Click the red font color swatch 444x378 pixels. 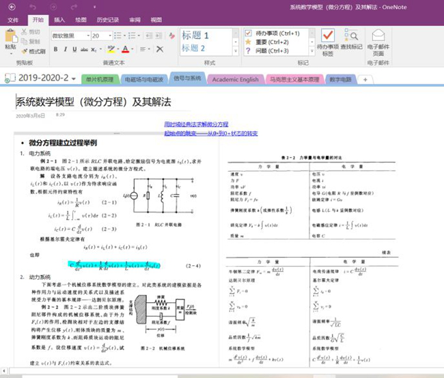[x=125, y=49]
